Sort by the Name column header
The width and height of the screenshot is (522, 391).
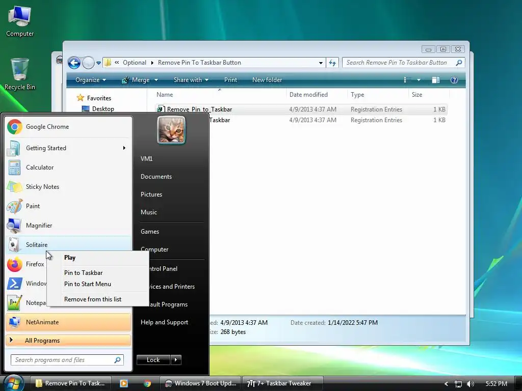pyautogui.click(x=165, y=95)
